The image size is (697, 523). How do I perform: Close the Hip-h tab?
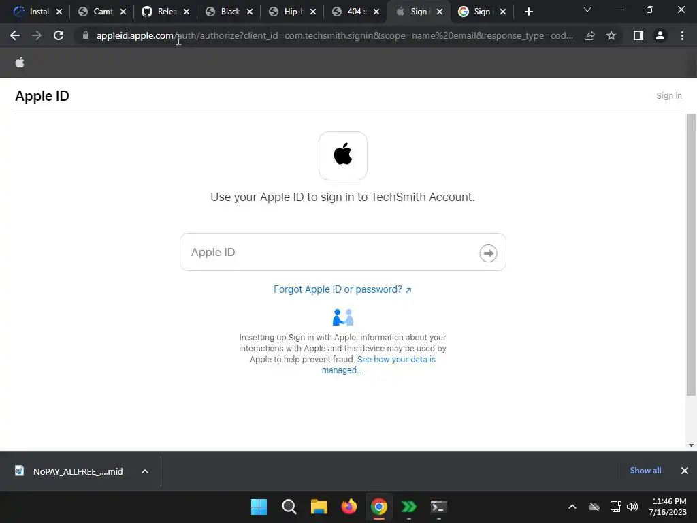tap(313, 12)
